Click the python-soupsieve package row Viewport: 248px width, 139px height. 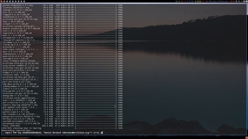(62, 5)
